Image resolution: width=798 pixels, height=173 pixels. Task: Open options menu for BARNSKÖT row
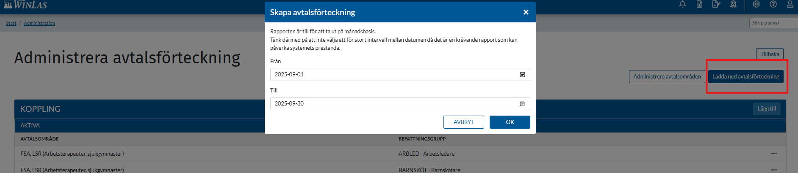coord(774,170)
